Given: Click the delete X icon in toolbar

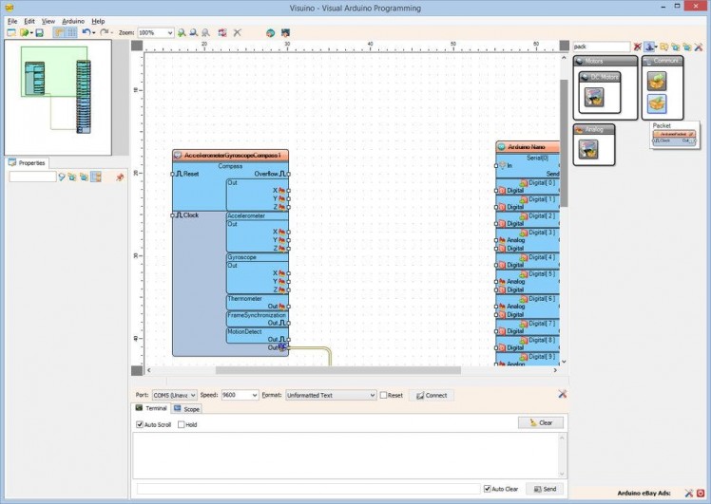Looking at the screenshot, I should coord(237,32).
